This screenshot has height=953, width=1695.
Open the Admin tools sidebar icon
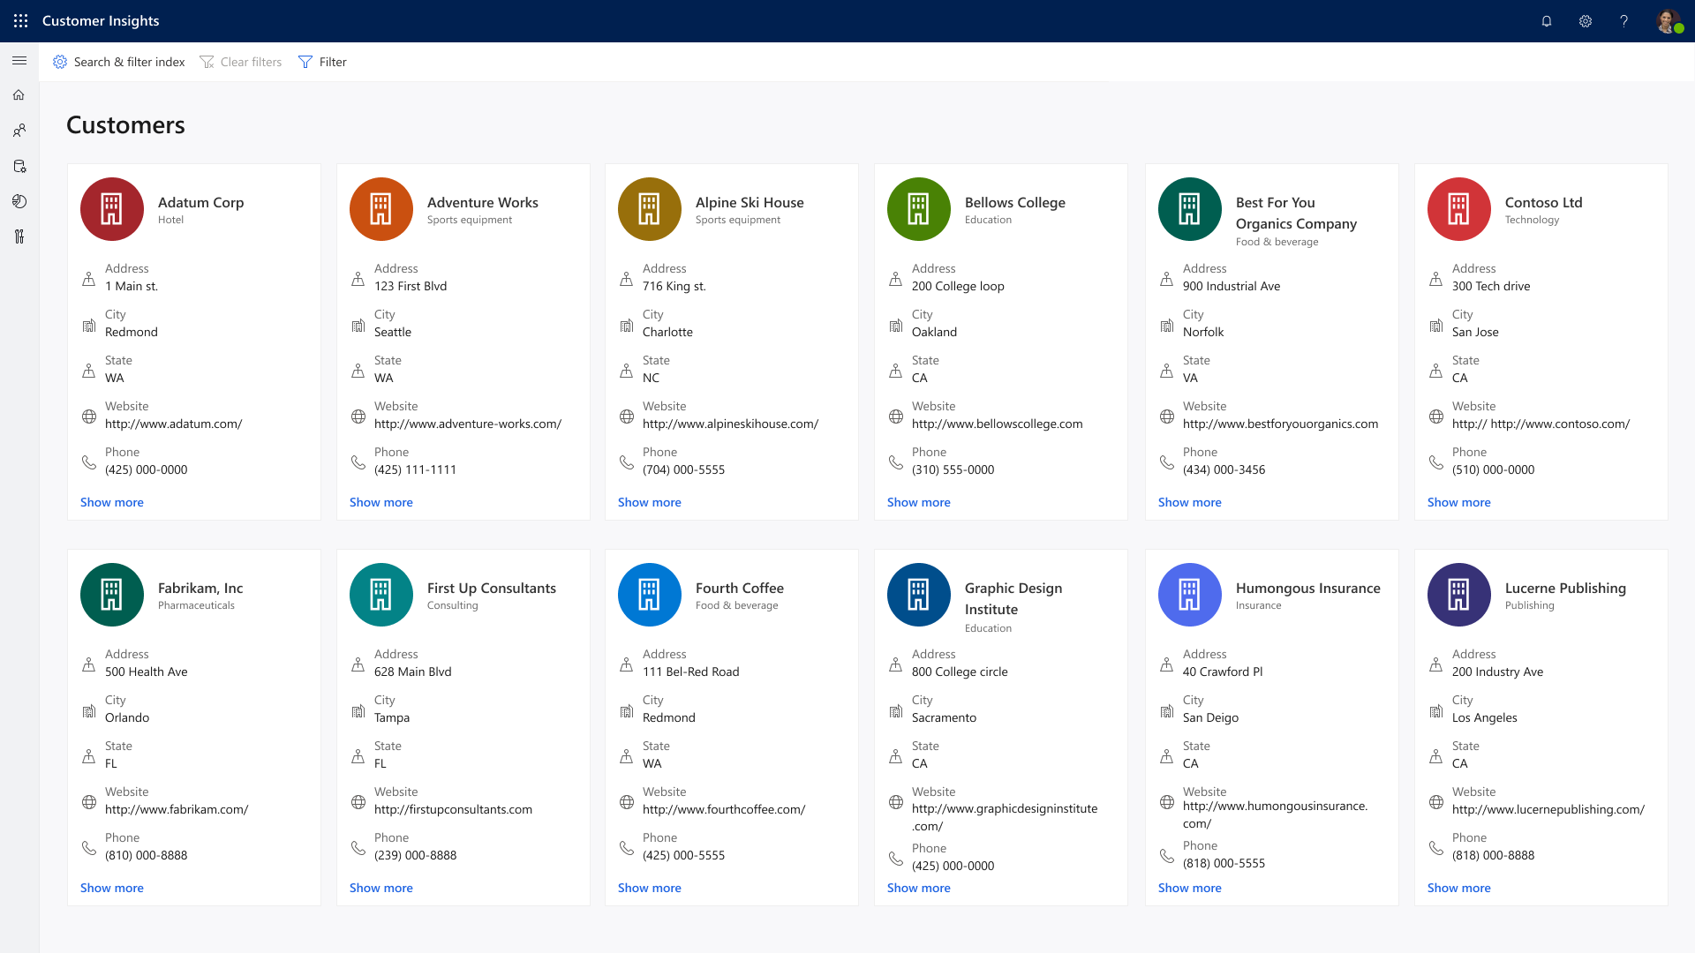[19, 236]
